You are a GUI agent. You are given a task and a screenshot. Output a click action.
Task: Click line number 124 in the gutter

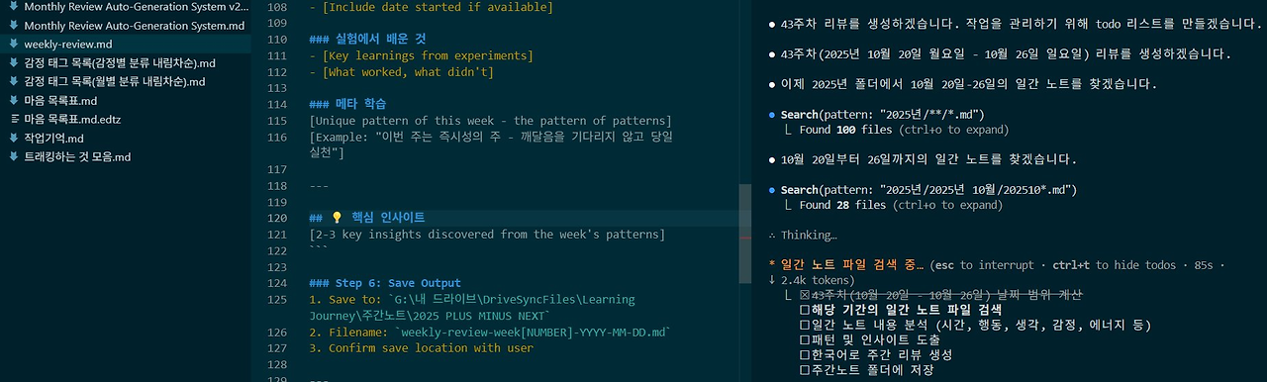[x=276, y=283]
